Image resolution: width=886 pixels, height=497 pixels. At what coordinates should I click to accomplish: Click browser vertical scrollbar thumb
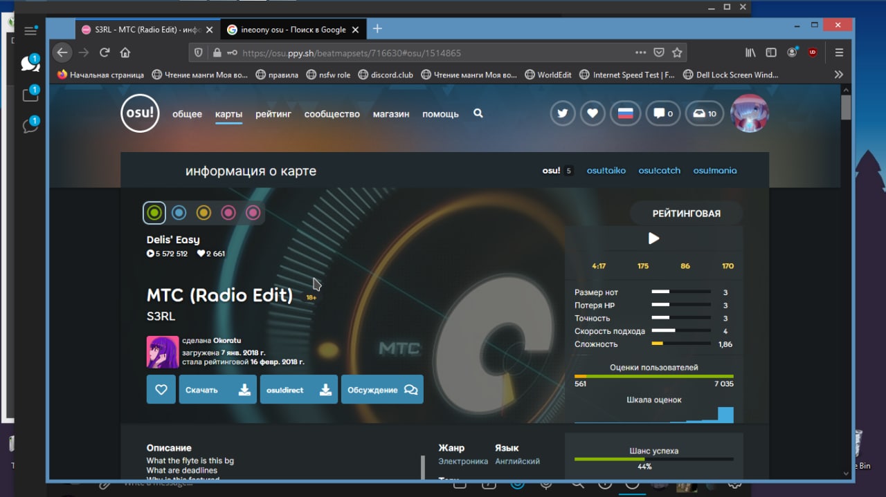[x=846, y=107]
